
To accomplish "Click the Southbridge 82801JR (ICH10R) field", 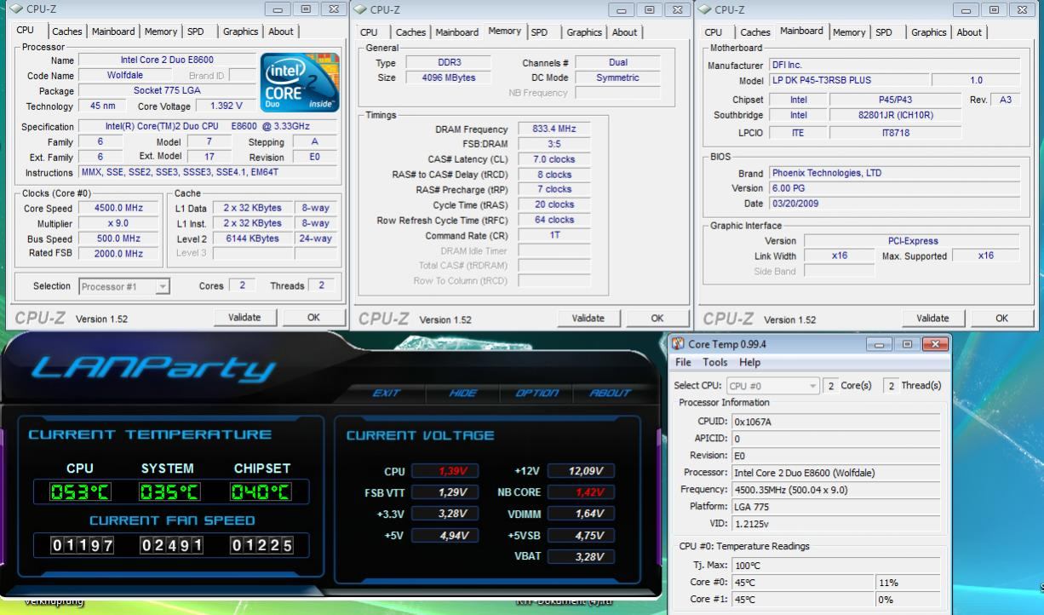I will (895, 115).
